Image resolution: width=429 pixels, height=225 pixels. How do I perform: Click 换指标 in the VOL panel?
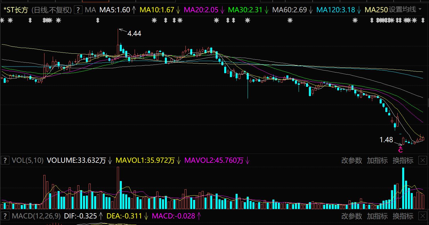403,160
